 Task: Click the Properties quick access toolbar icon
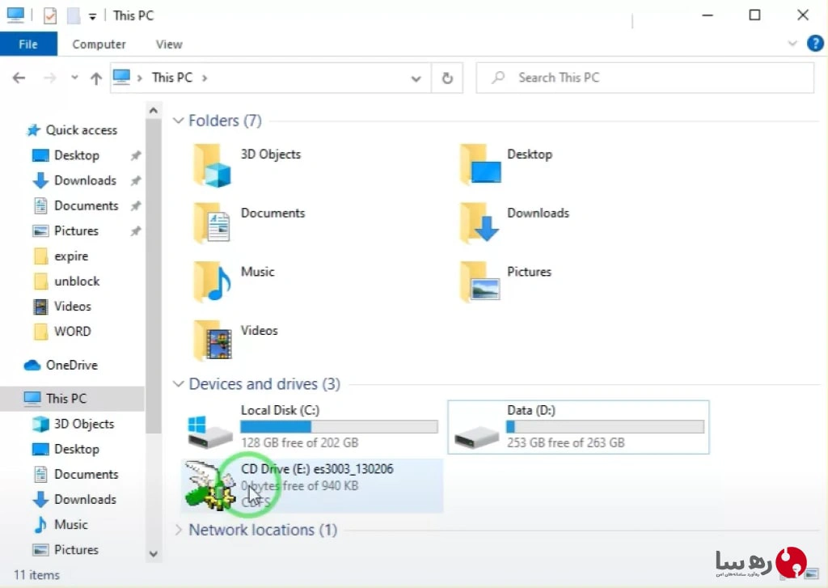pos(50,16)
